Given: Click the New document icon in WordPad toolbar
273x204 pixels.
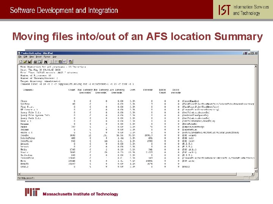Looking at the screenshot, I should point(21,62).
